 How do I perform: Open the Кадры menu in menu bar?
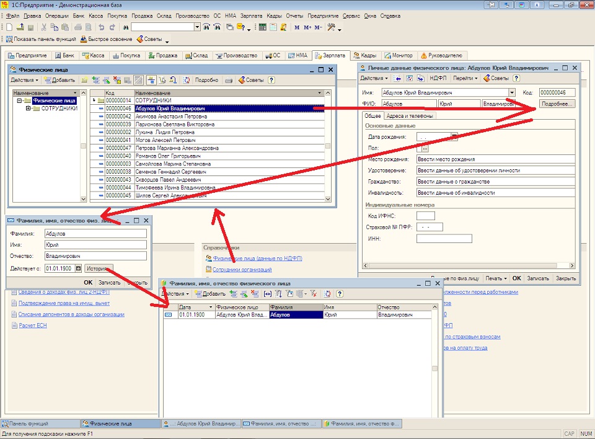pyautogui.click(x=275, y=16)
